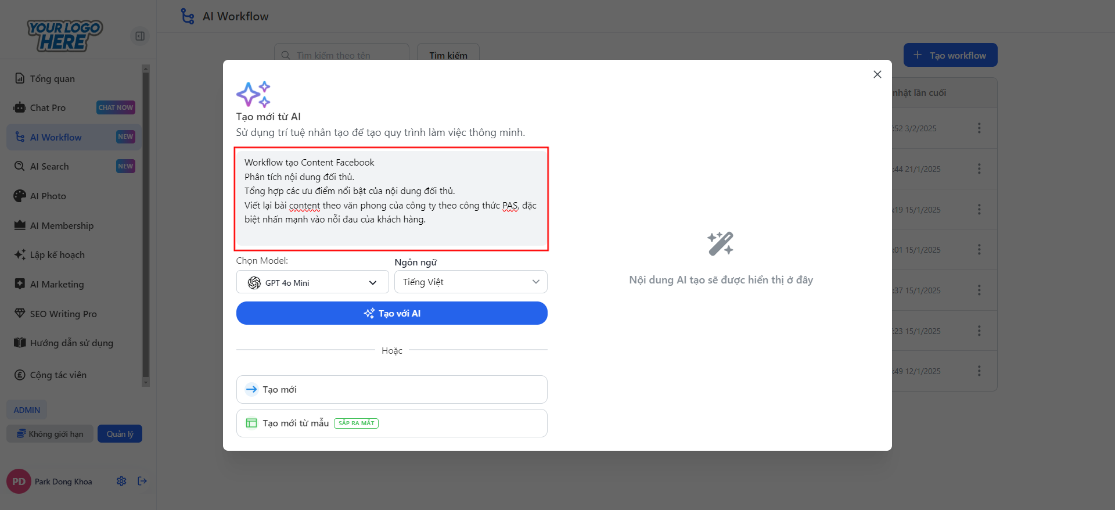
Task: Close the AI creation dialog
Action: [x=877, y=74]
